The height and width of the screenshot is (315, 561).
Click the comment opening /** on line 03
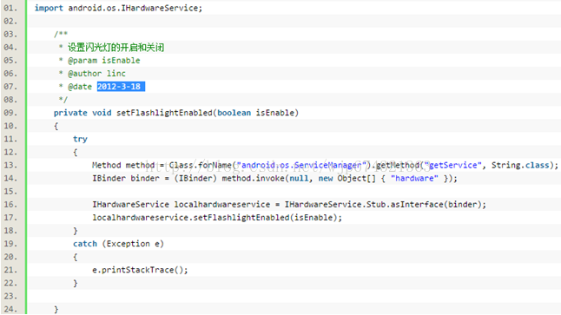pyautogui.click(x=61, y=35)
